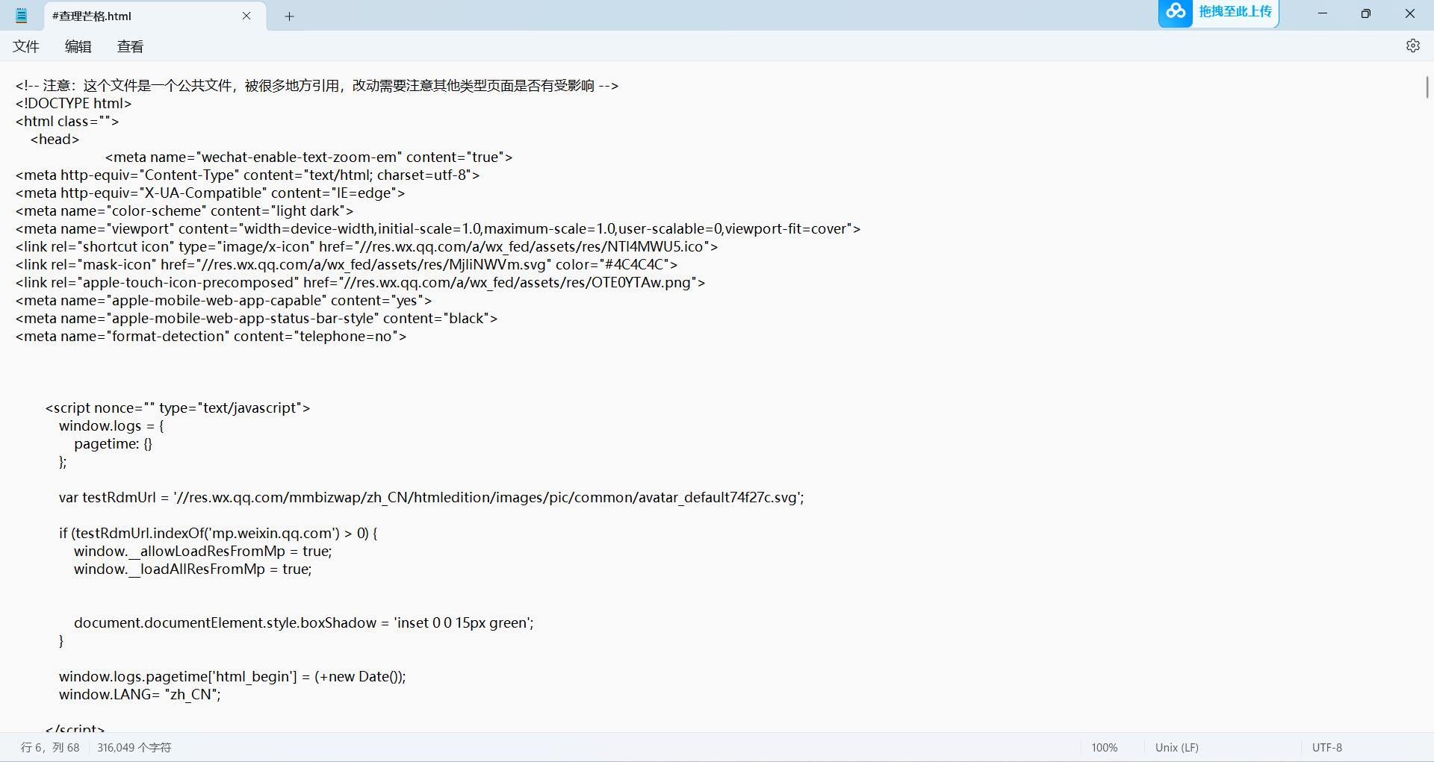This screenshot has width=1434, height=762.
Task: Click the window.logs.pagetime['html_begin'] line
Action: [x=232, y=676]
